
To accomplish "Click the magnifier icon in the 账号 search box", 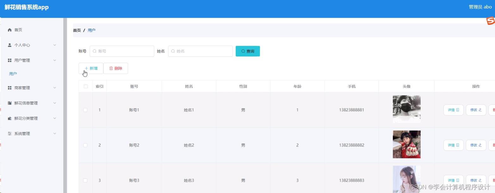I will click(x=95, y=51).
